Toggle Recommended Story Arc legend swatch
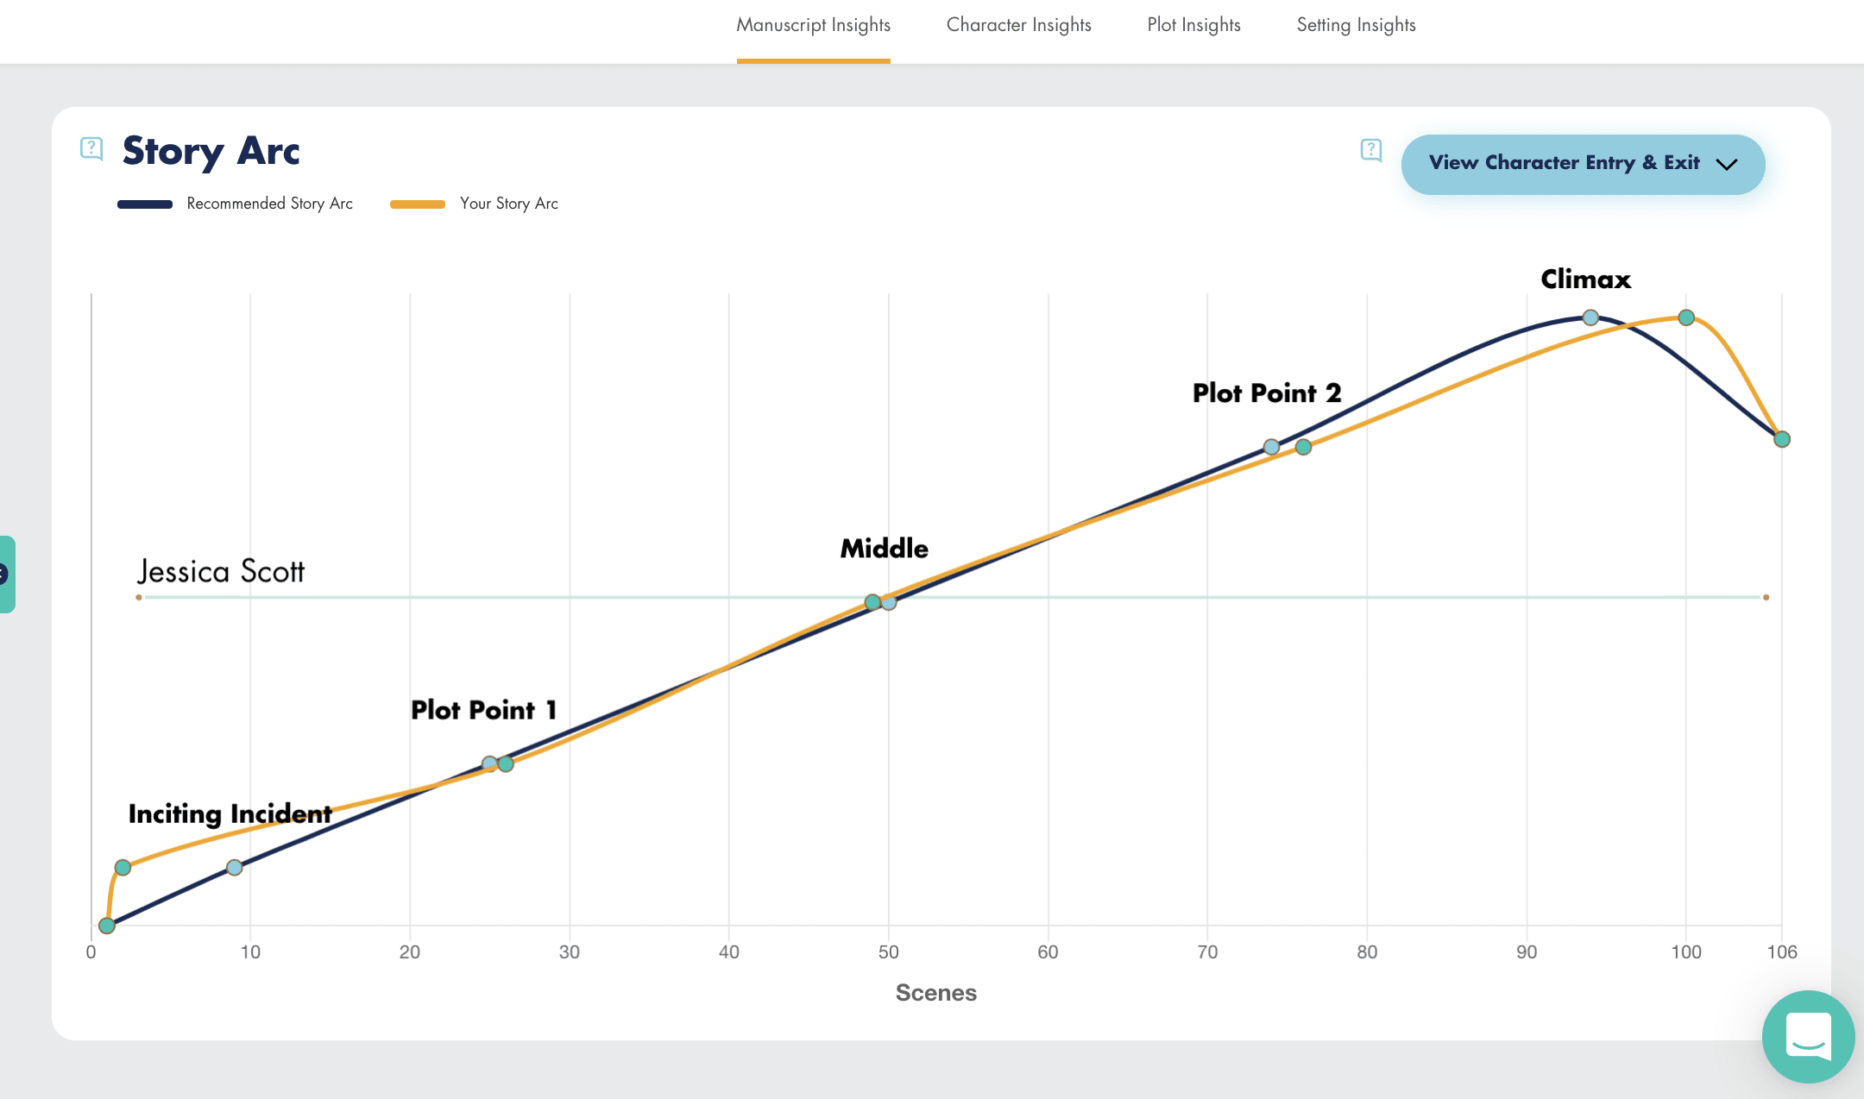The image size is (1864, 1099). tap(145, 204)
